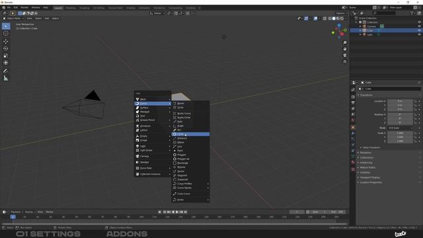The width and height of the screenshot is (423, 238).
Task: Select Text in the Add menu
Action: click(x=153, y=116)
